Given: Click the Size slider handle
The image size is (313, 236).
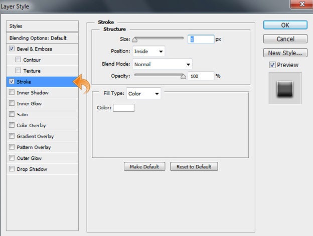Looking at the screenshot, I should pyautogui.click(x=135, y=40).
